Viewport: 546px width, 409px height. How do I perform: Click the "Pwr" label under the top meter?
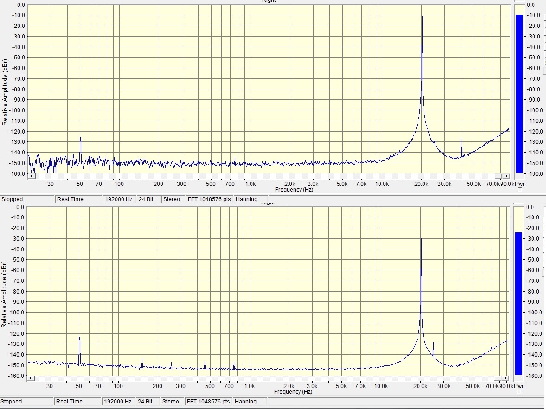click(520, 184)
